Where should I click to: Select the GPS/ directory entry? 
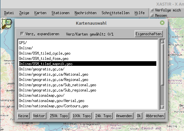point(87,43)
